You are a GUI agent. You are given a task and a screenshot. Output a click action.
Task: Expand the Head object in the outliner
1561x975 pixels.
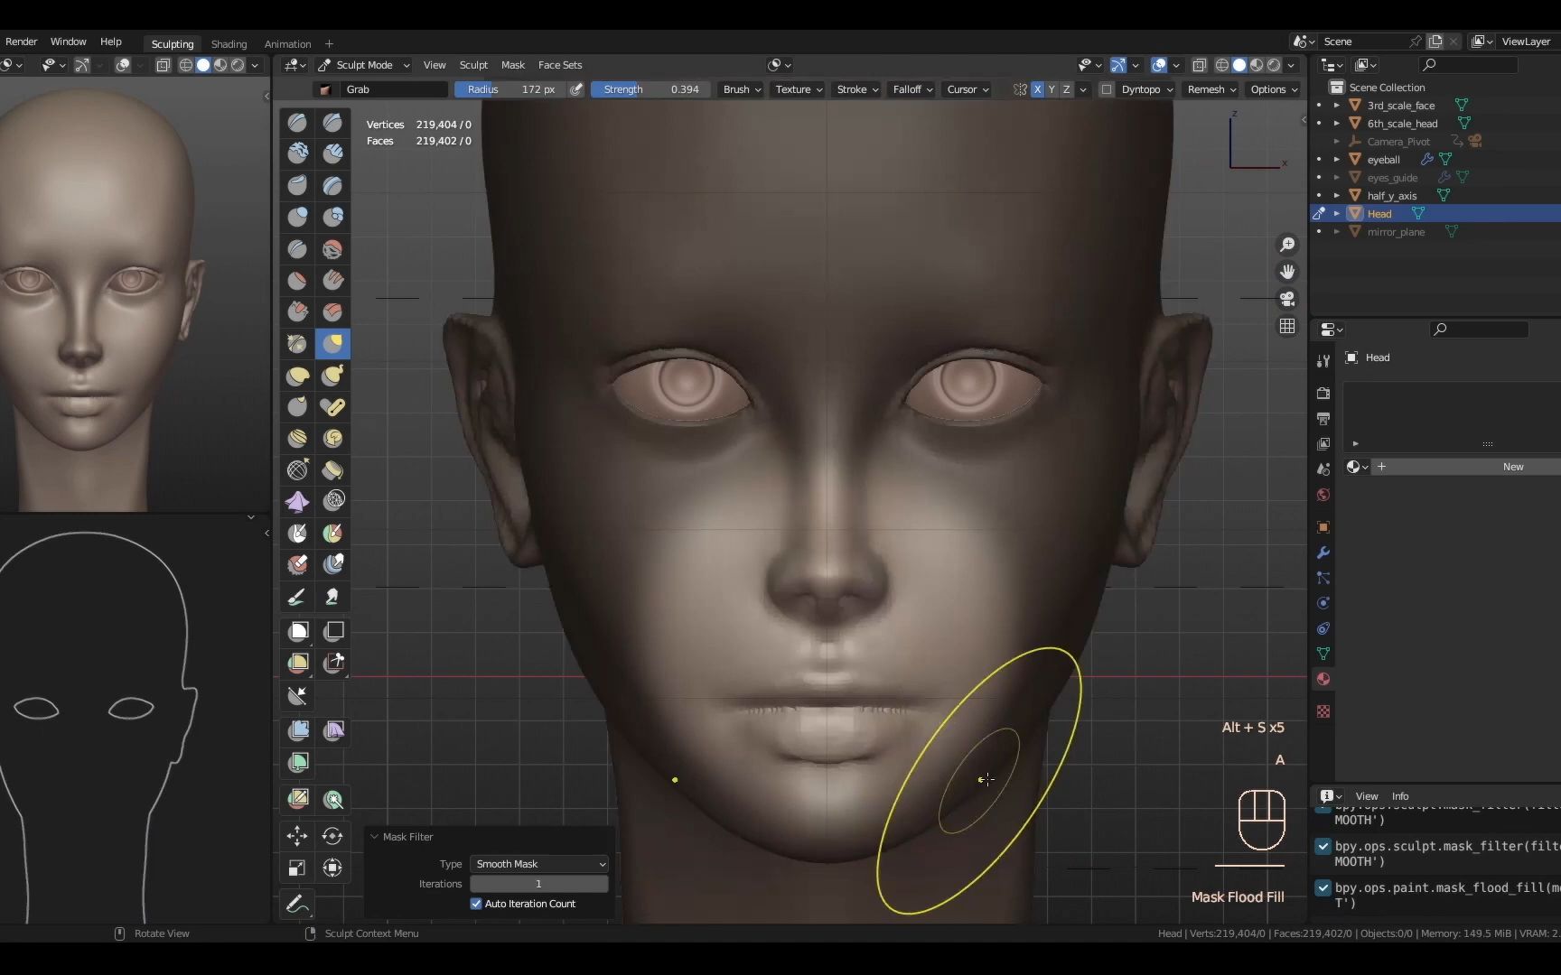point(1338,213)
